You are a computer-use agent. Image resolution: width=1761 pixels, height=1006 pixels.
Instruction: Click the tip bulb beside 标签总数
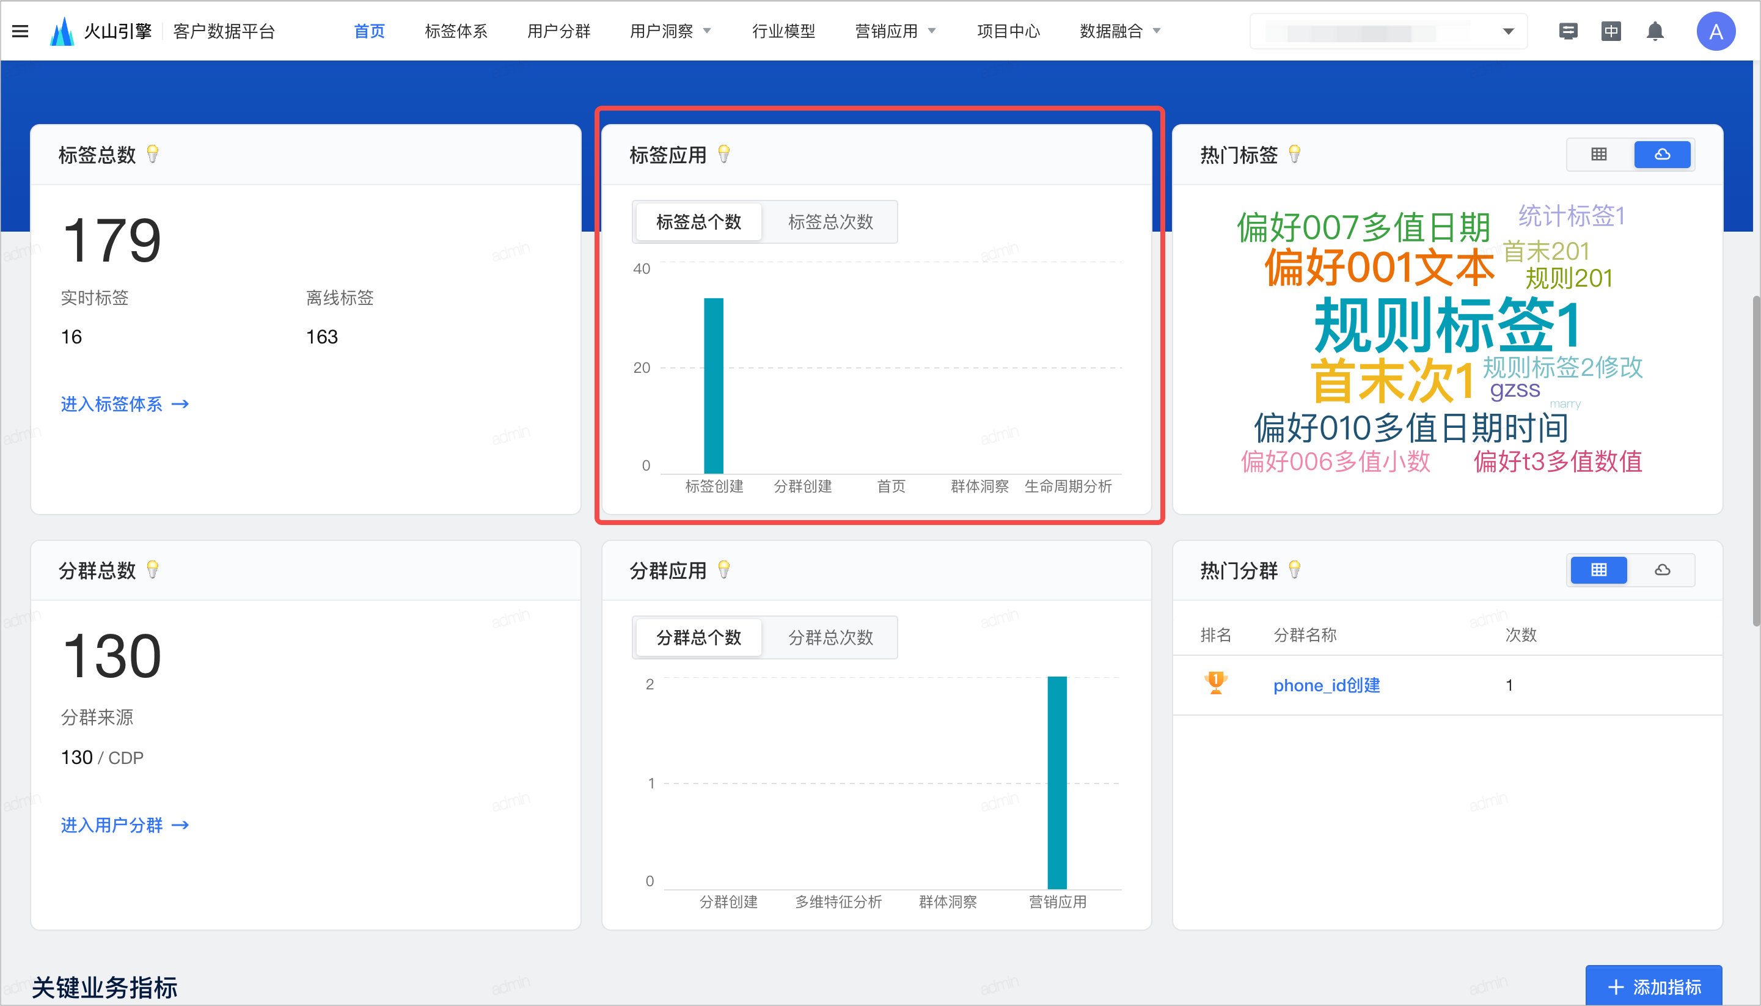click(x=153, y=154)
